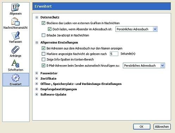Collapse the Datenschutz section
Image resolution: width=175 pixels, height=133 pixels.
[x=37, y=17]
